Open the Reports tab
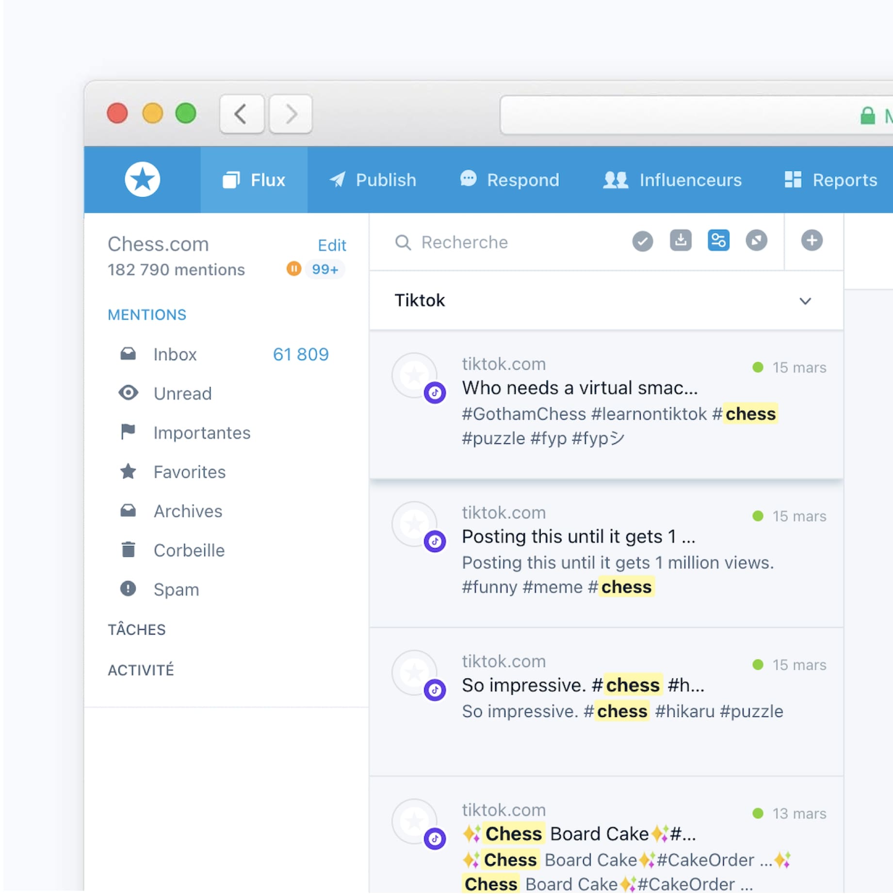The image size is (893, 894). [831, 180]
